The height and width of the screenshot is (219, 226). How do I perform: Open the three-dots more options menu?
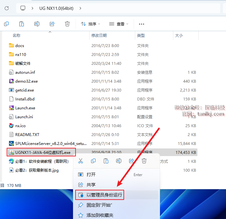tap(142, 24)
